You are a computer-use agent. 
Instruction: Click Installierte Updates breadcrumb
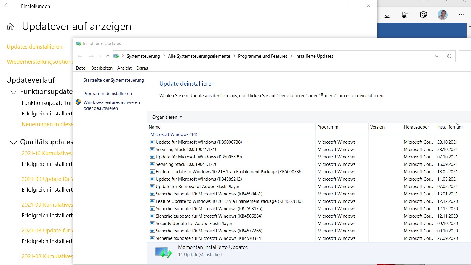[314, 56]
